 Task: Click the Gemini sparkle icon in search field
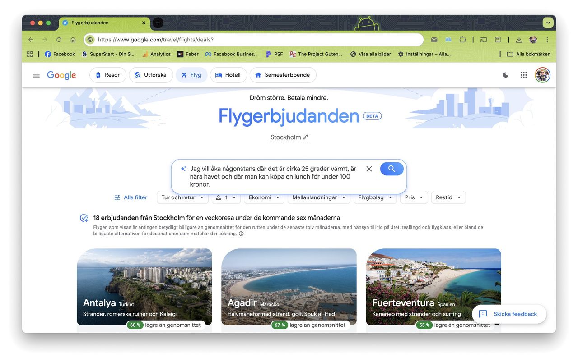[182, 168]
